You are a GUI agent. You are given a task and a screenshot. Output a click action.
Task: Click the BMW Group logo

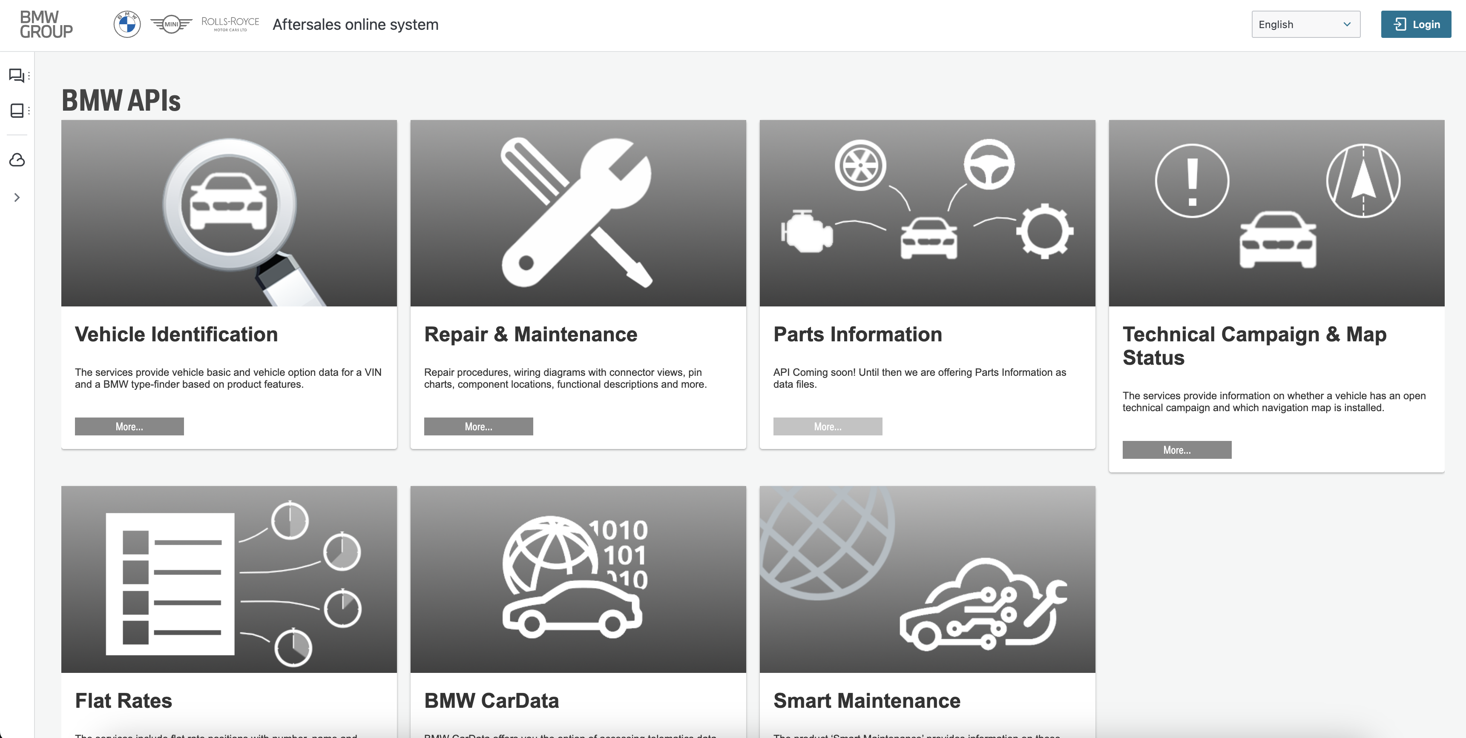tap(46, 25)
